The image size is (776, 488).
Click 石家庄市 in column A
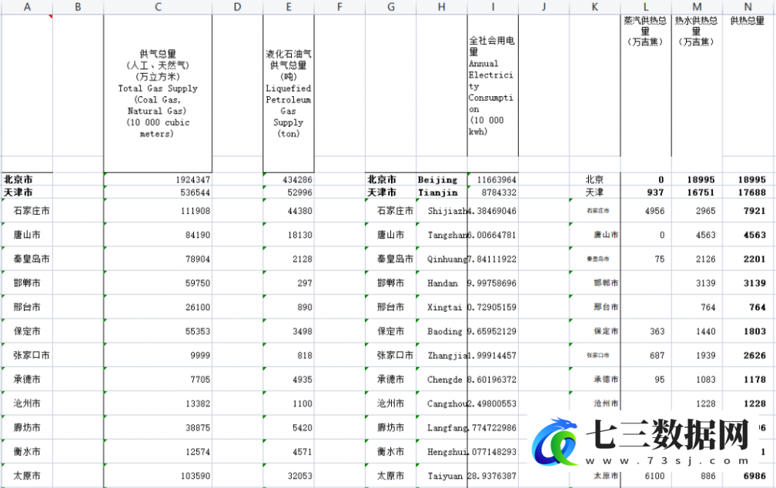(27, 210)
